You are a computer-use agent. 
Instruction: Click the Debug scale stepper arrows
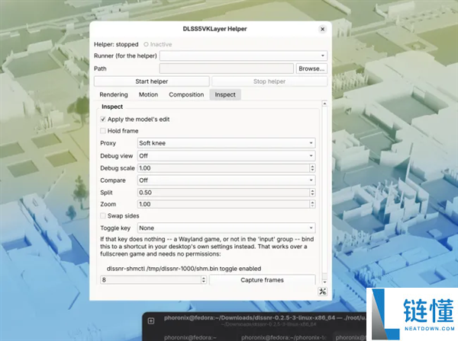312,168
